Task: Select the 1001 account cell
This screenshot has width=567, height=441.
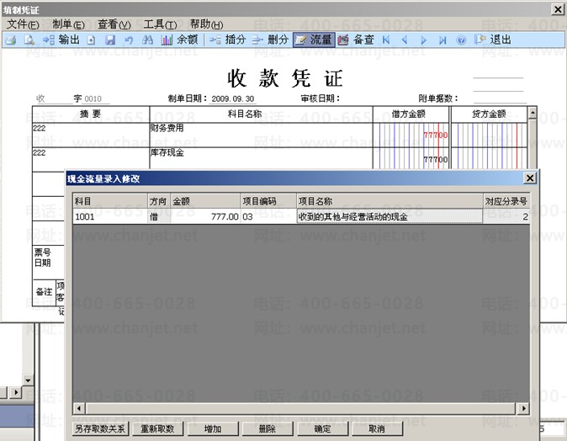Action: [x=110, y=216]
